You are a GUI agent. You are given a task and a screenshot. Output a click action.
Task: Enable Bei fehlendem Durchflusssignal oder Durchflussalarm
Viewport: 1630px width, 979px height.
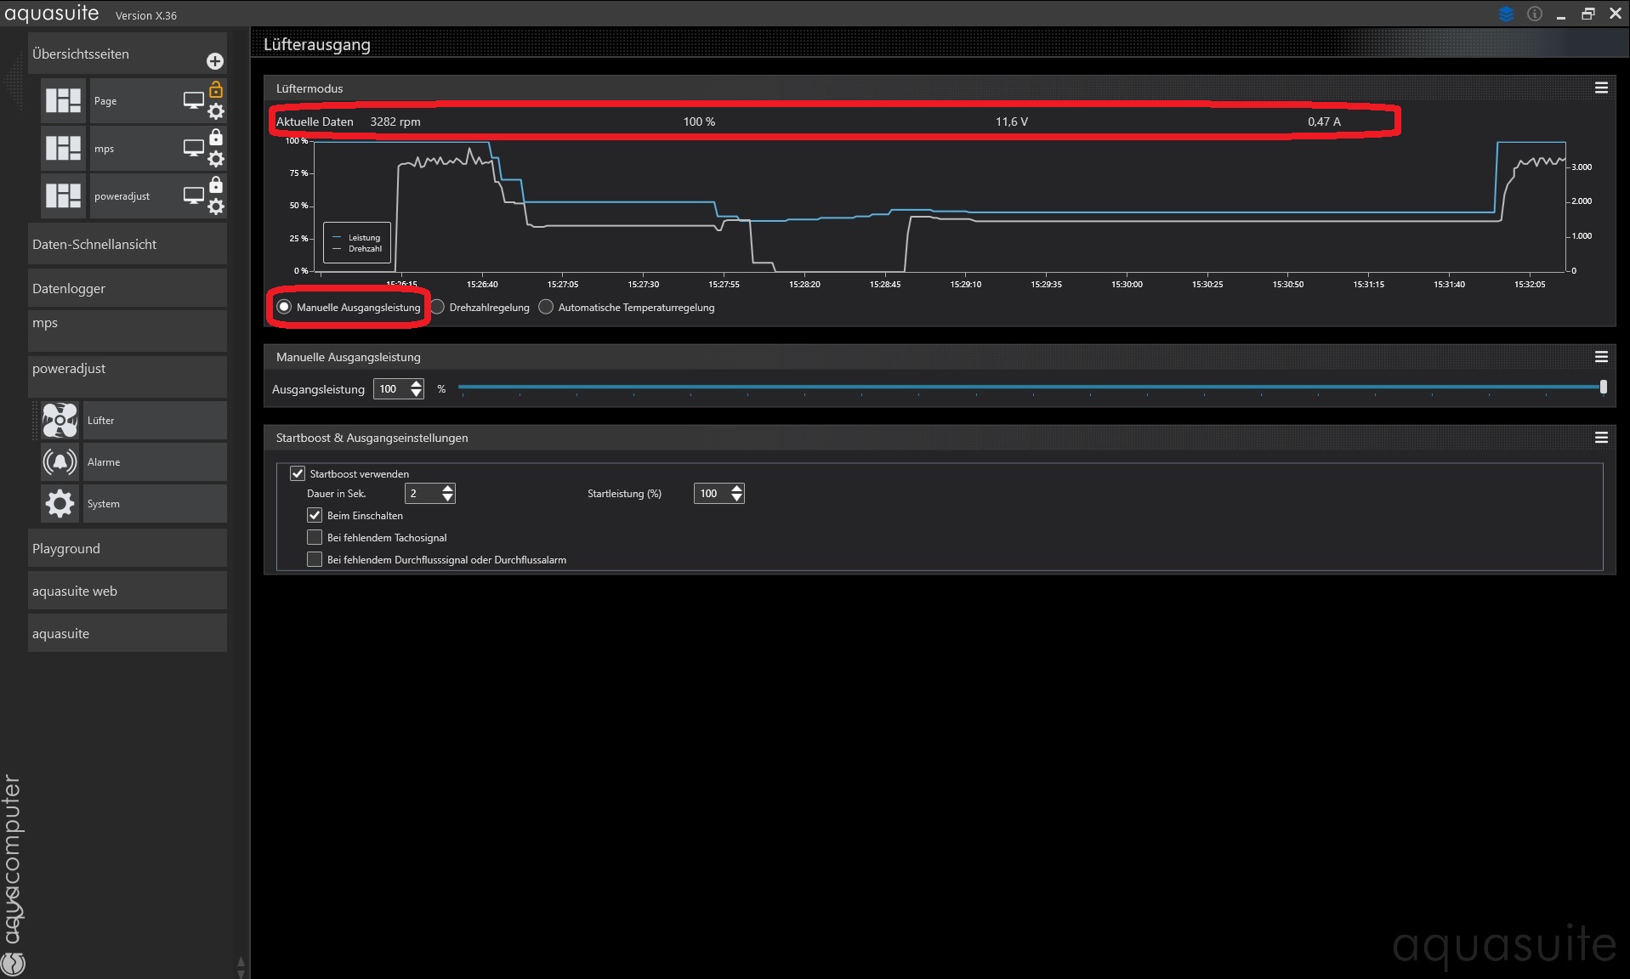pyautogui.click(x=315, y=559)
